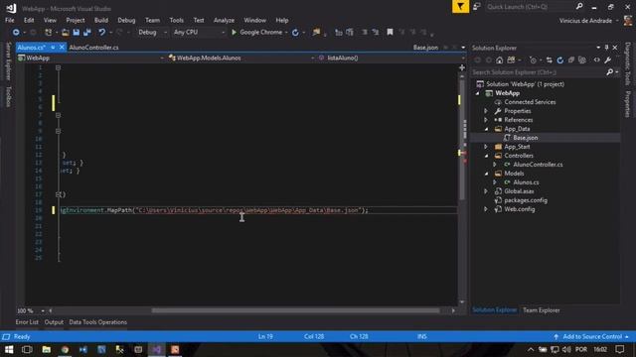Open the Build menu
This screenshot has height=357, width=636.
101,20
